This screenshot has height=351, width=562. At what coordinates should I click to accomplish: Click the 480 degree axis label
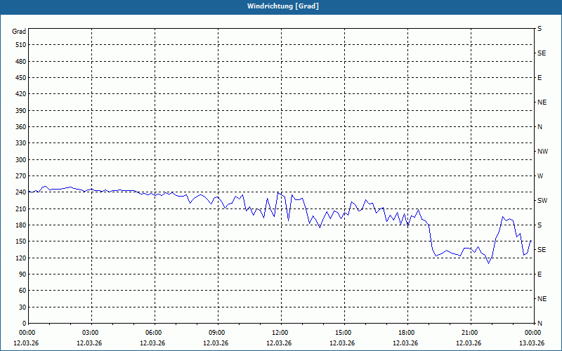[x=21, y=61]
